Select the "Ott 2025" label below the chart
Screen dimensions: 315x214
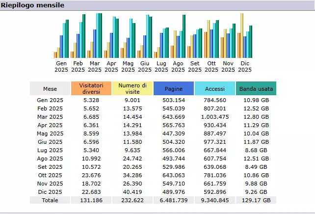click(211, 66)
